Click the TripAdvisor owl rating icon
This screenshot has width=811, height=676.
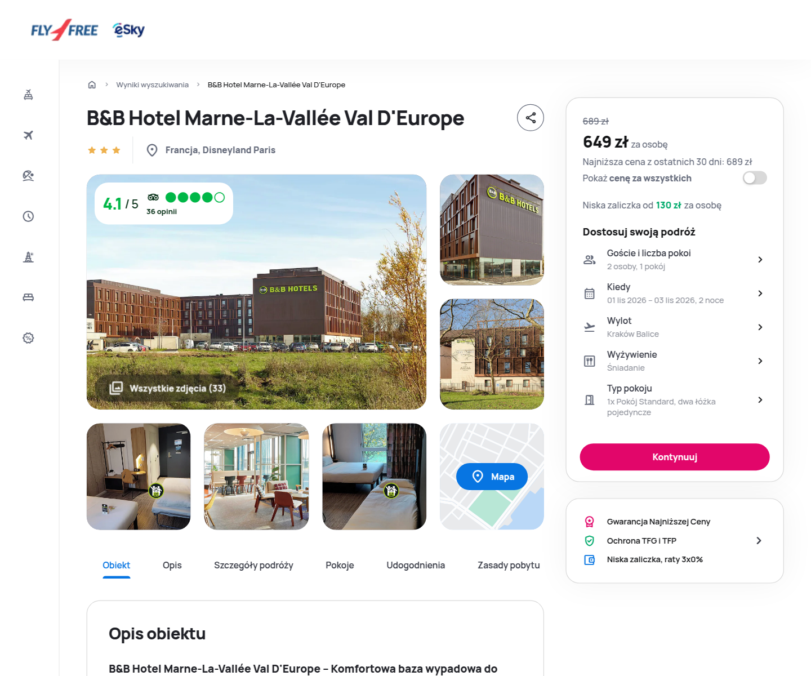tap(153, 197)
